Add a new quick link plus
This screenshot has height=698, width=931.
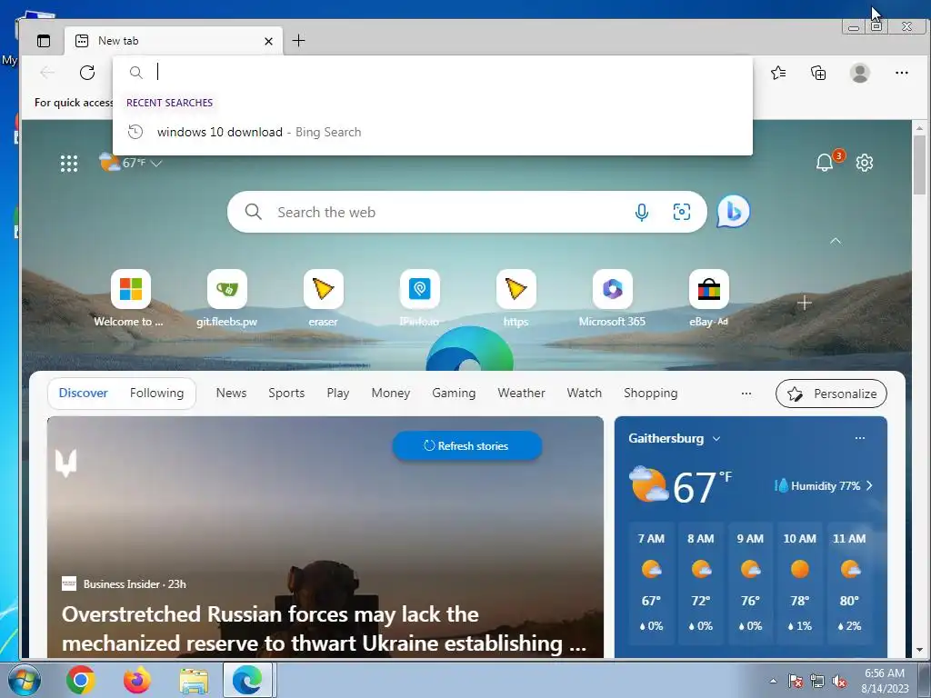click(x=805, y=304)
